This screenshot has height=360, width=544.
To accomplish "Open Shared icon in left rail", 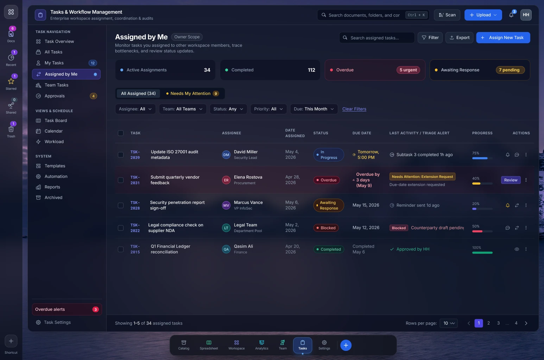I will pyautogui.click(x=11, y=105).
